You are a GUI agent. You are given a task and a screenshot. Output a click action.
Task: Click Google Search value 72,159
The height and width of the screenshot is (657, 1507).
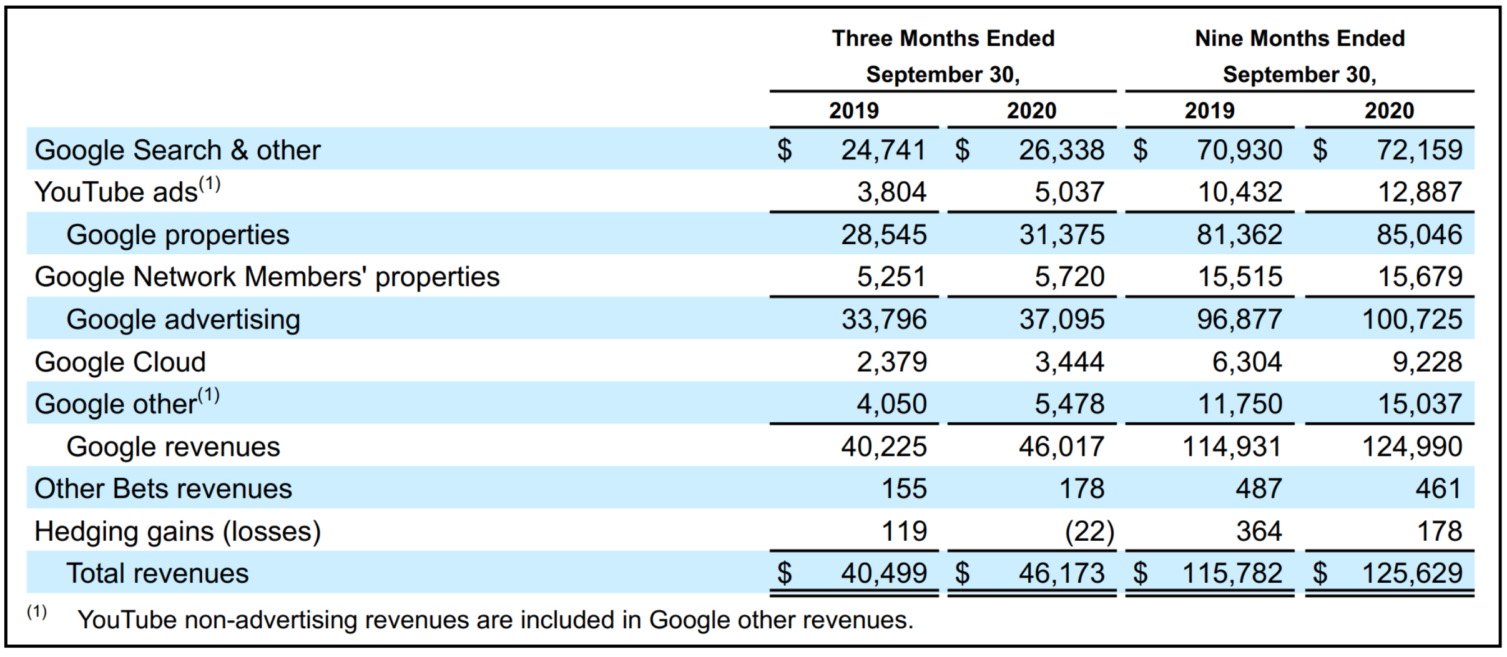(x=1419, y=151)
